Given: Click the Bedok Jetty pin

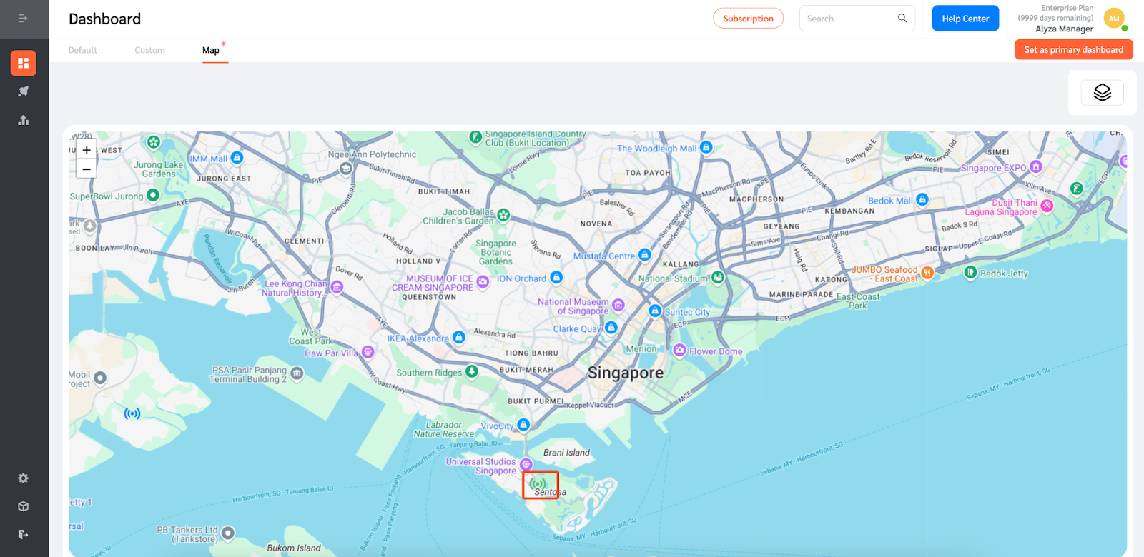Looking at the screenshot, I should 970,272.
